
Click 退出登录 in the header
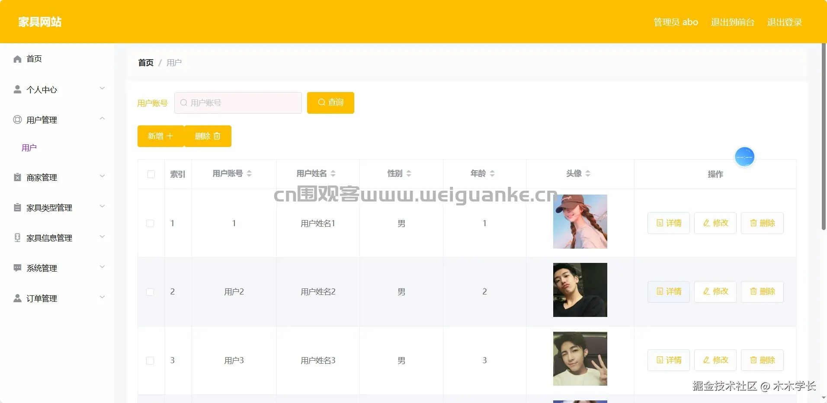point(785,22)
